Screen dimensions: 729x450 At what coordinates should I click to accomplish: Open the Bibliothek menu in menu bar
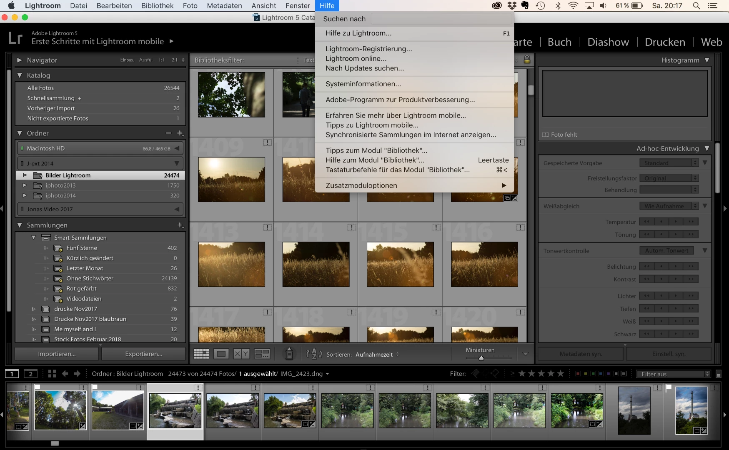(x=157, y=5)
